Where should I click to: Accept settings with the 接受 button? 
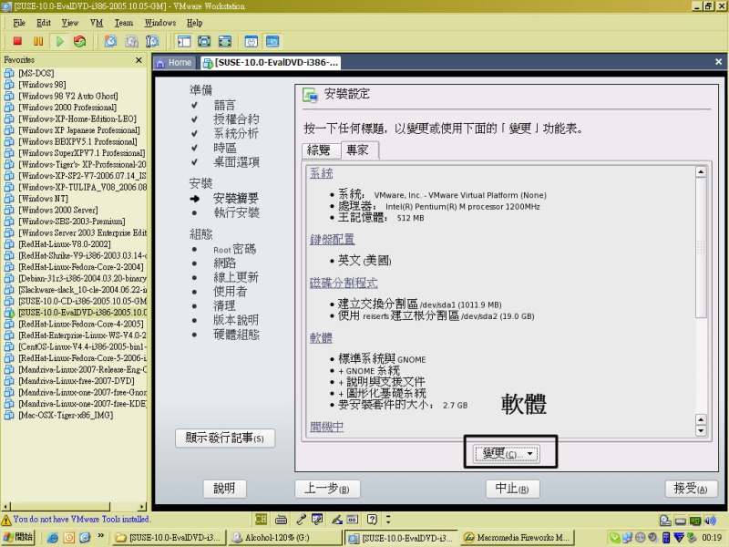pyautogui.click(x=691, y=489)
